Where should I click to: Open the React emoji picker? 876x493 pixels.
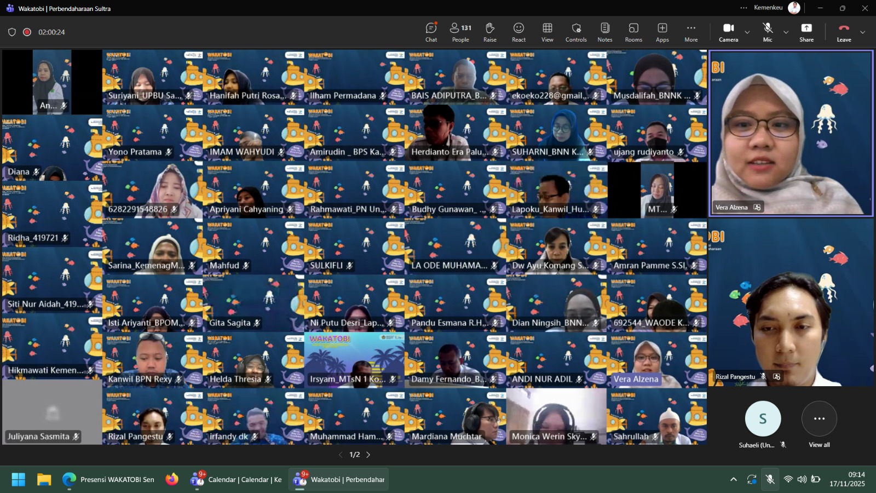pos(518,32)
